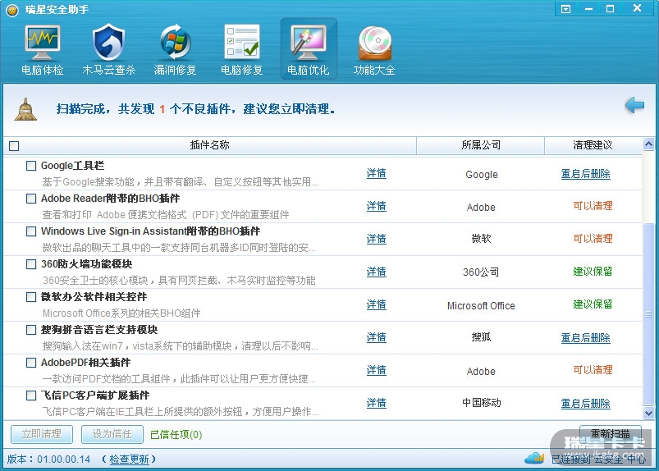Click the 检查更新 check update link
Screen dimensions: 659x471
[x=130, y=460]
